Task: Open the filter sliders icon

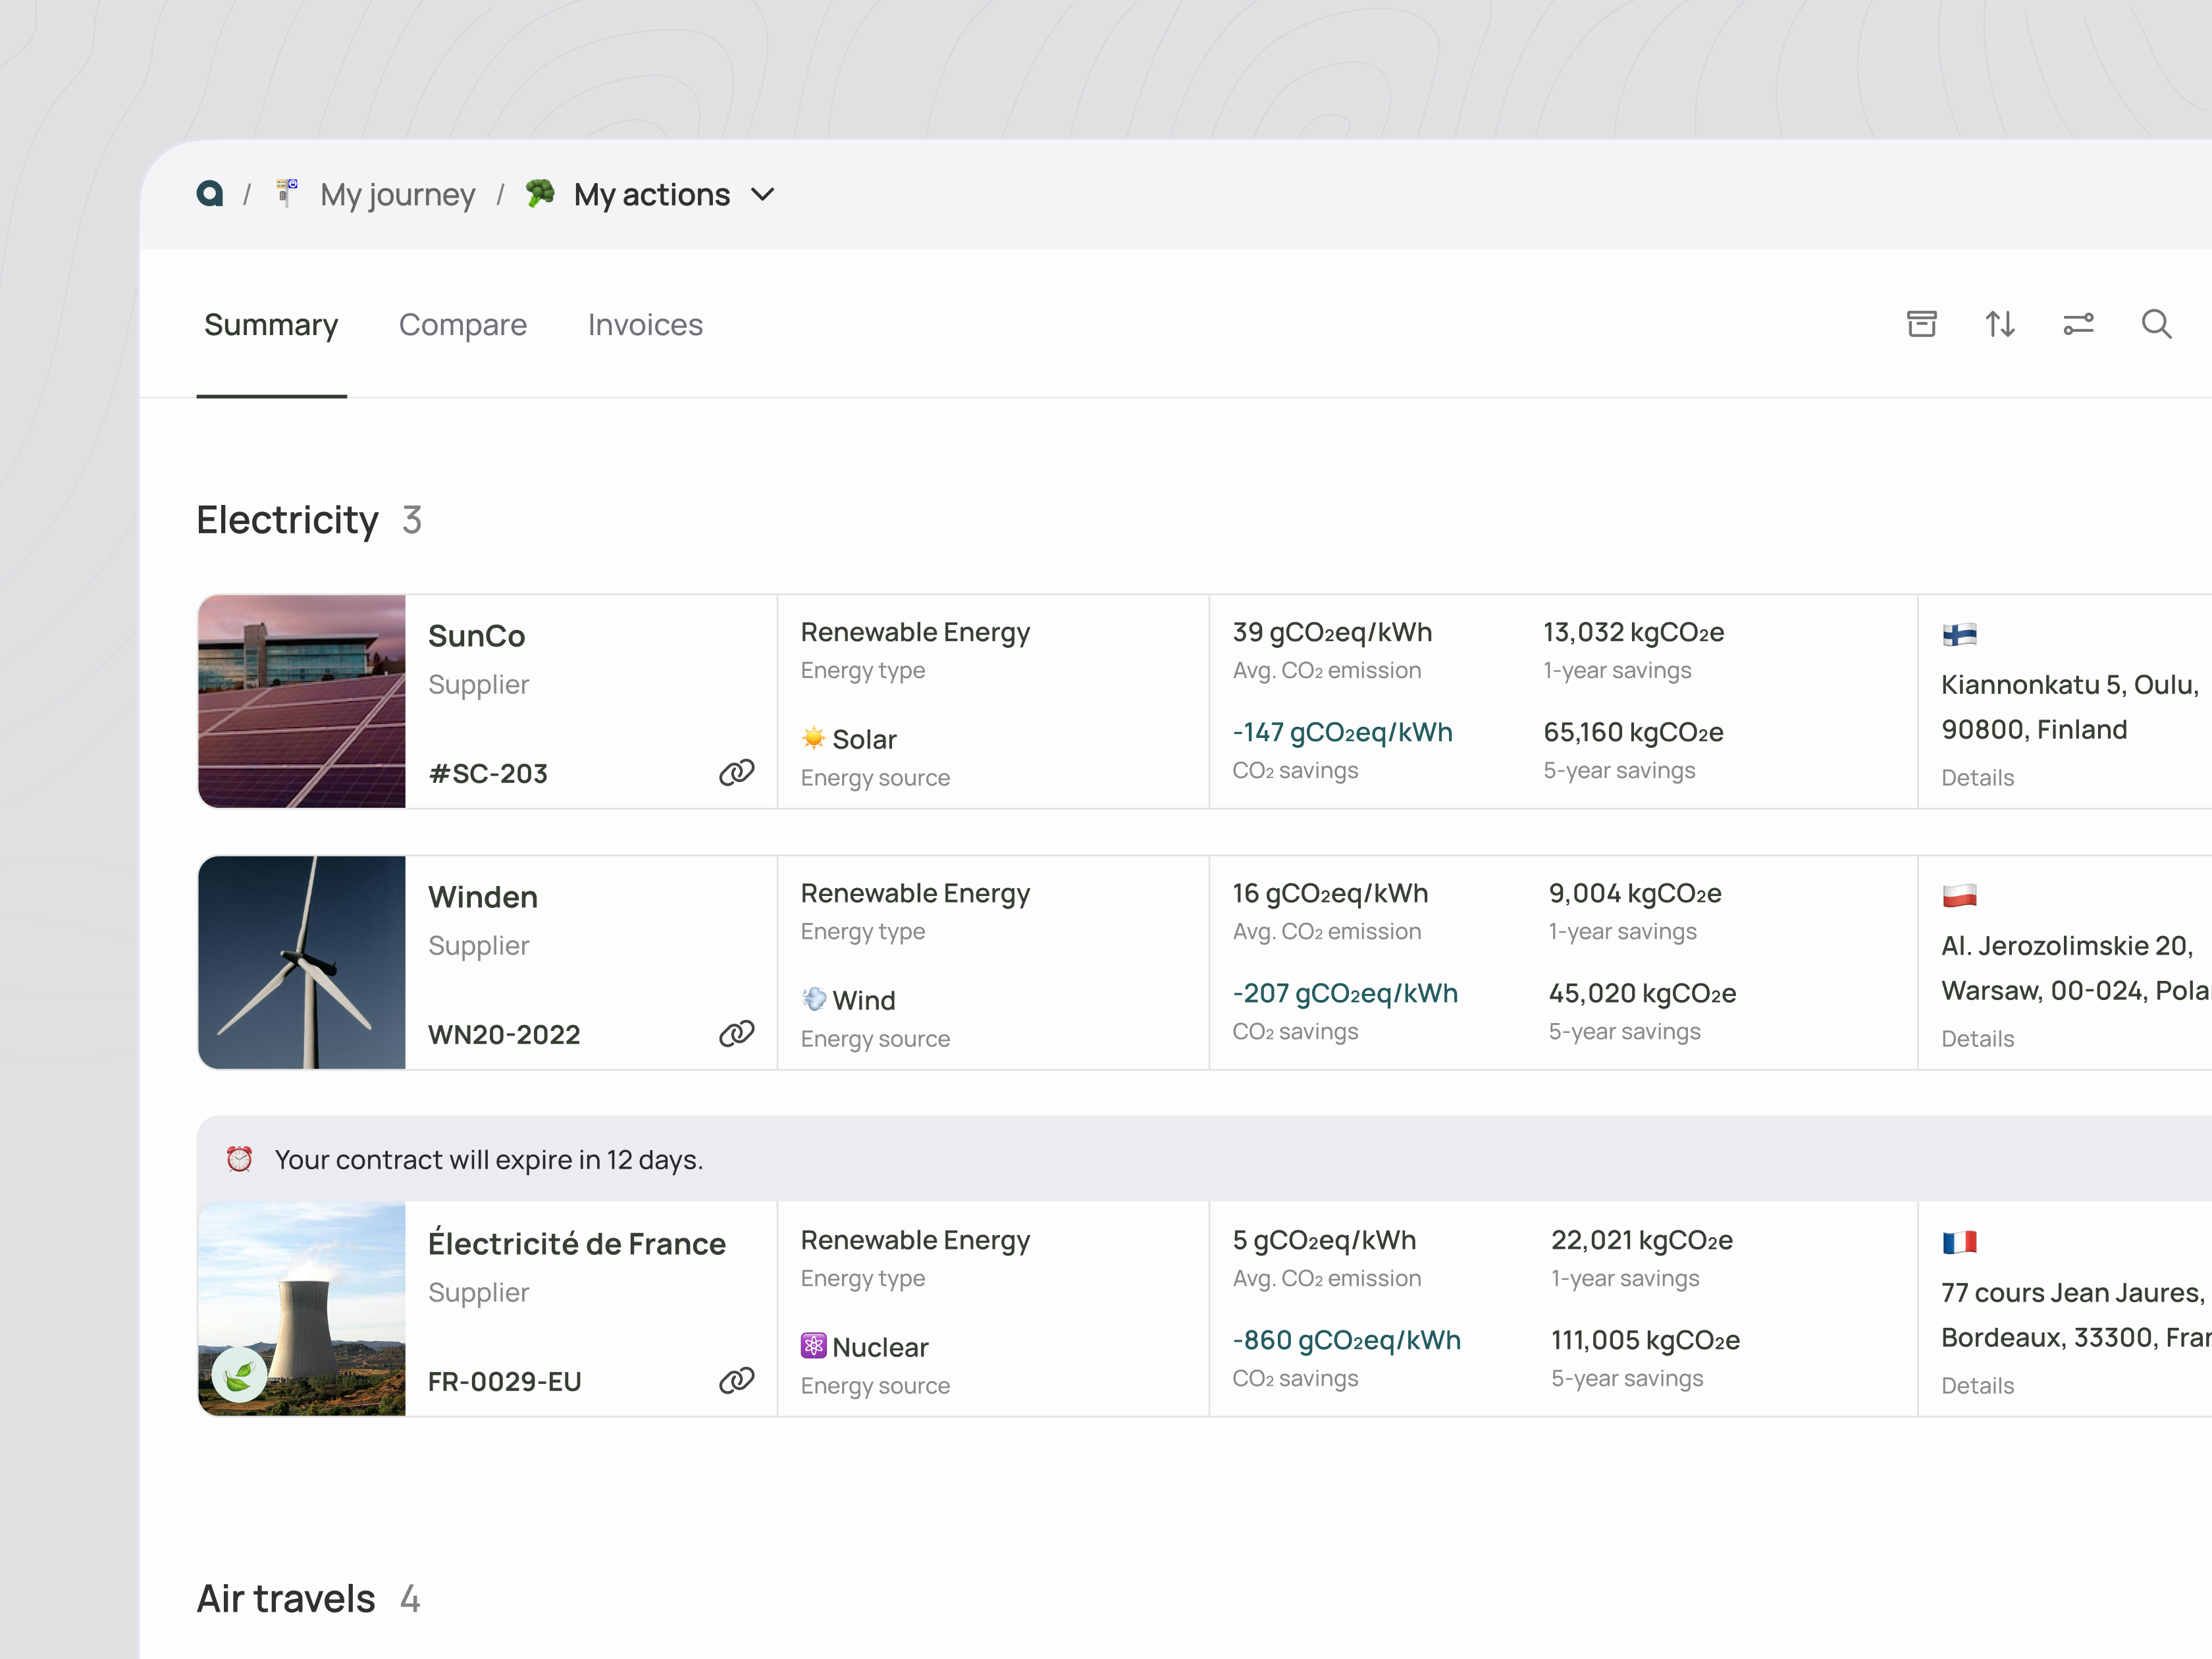Action: (x=2078, y=324)
